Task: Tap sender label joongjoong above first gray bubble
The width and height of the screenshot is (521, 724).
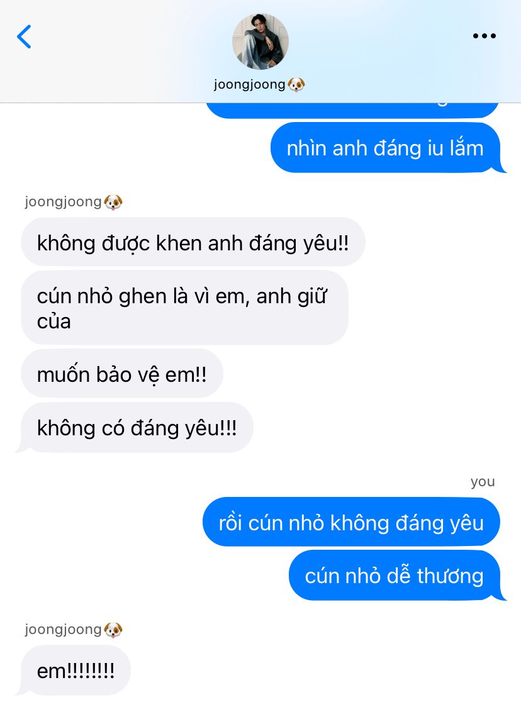Action: [64, 202]
